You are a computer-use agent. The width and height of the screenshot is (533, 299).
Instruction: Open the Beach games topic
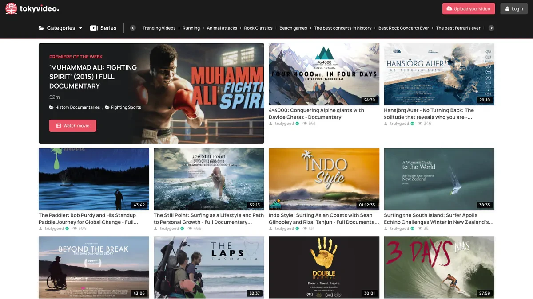click(x=293, y=28)
